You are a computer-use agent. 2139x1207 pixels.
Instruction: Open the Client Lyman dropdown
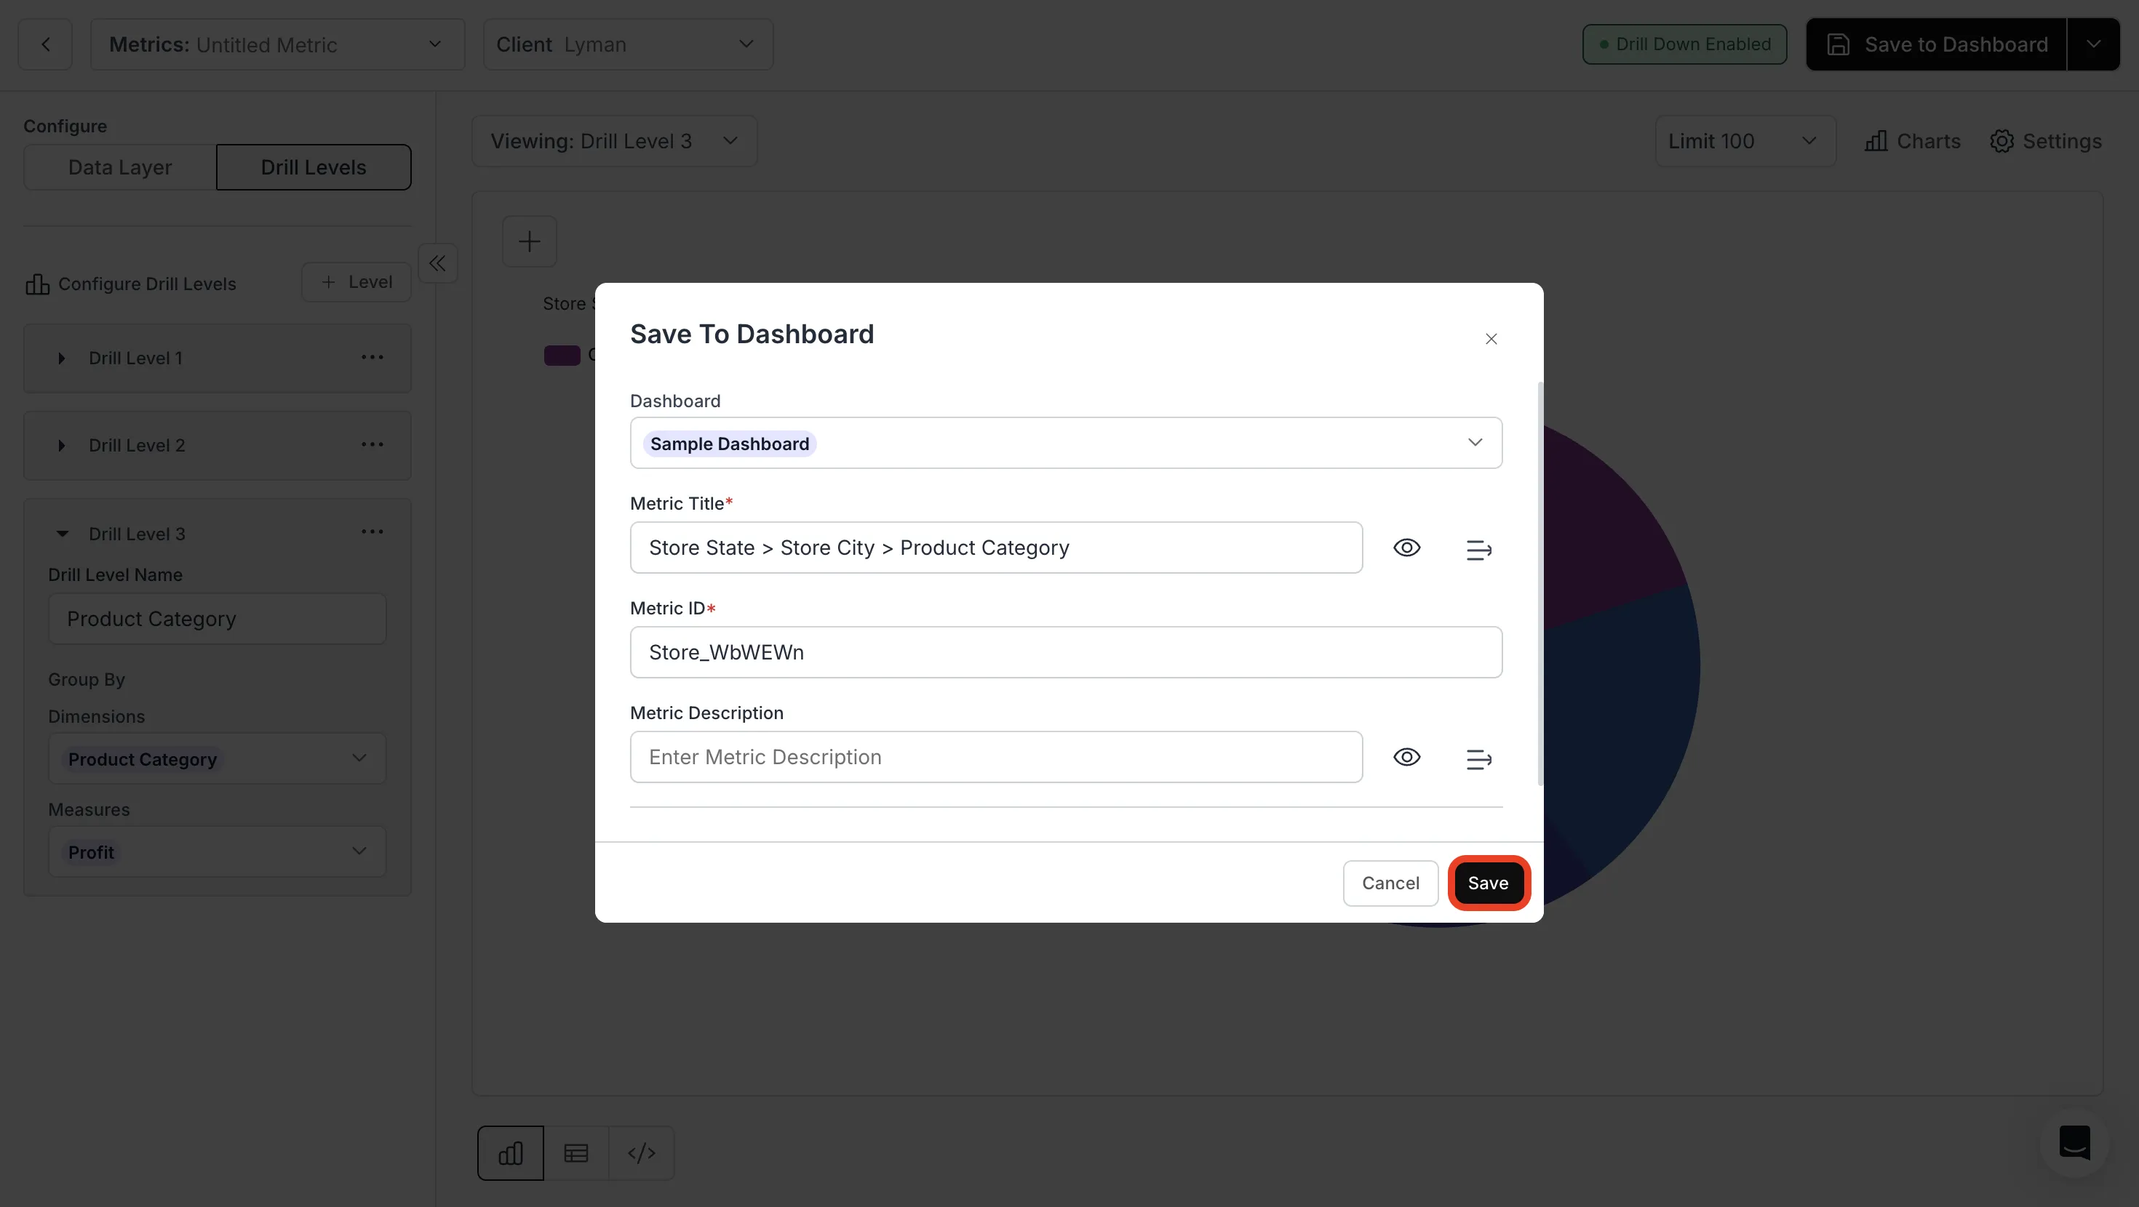(628, 45)
